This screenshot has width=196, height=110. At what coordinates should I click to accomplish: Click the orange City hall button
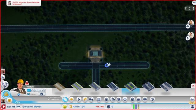pos(6,94)
